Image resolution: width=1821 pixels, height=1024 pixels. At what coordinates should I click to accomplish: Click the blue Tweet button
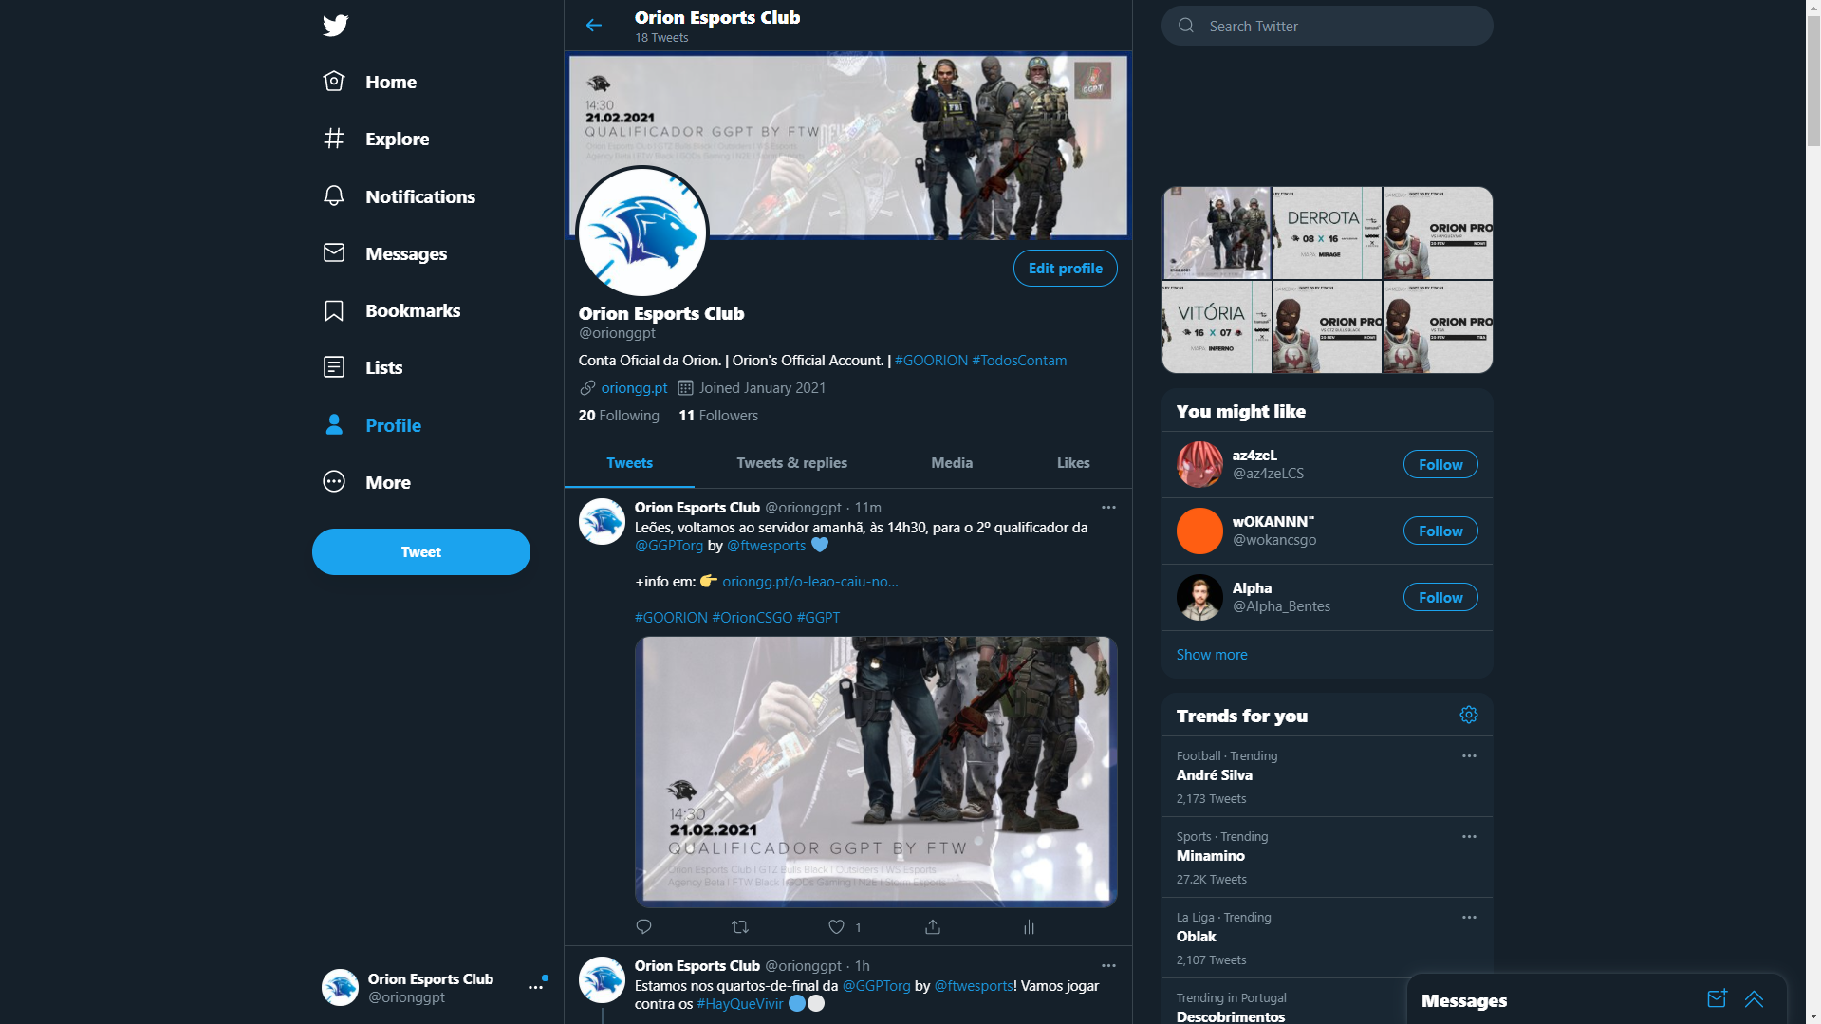click(421, 551)
